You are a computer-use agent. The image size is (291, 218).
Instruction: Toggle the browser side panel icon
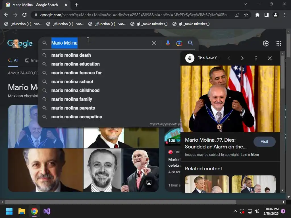coord(267,15)
